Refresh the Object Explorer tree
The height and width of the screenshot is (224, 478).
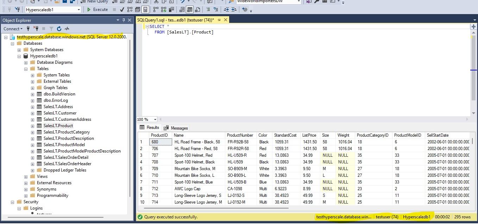59,29
